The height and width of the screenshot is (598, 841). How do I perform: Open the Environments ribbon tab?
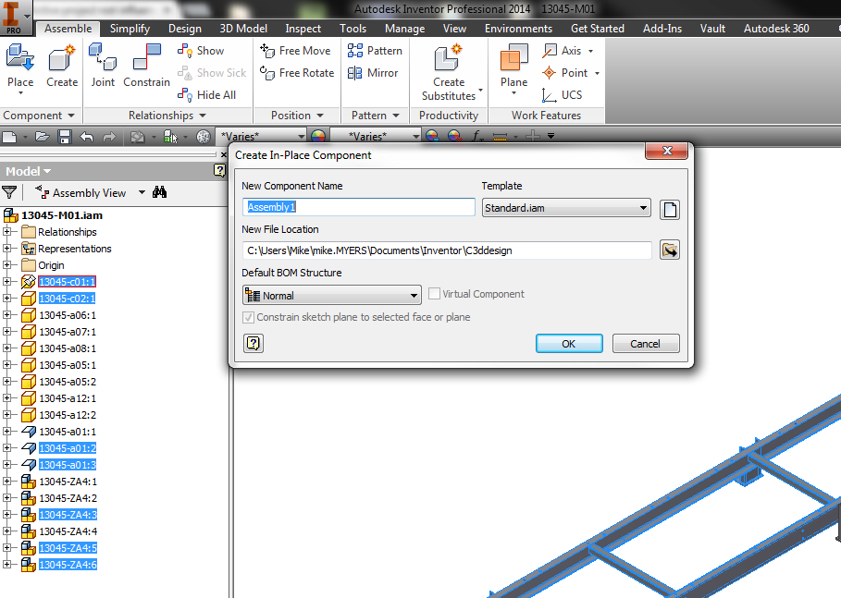pyautogui.click(x=518, y=29)
